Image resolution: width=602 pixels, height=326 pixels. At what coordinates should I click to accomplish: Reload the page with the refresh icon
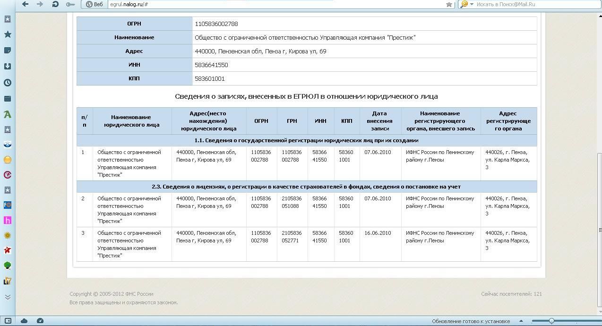point(55,4)
